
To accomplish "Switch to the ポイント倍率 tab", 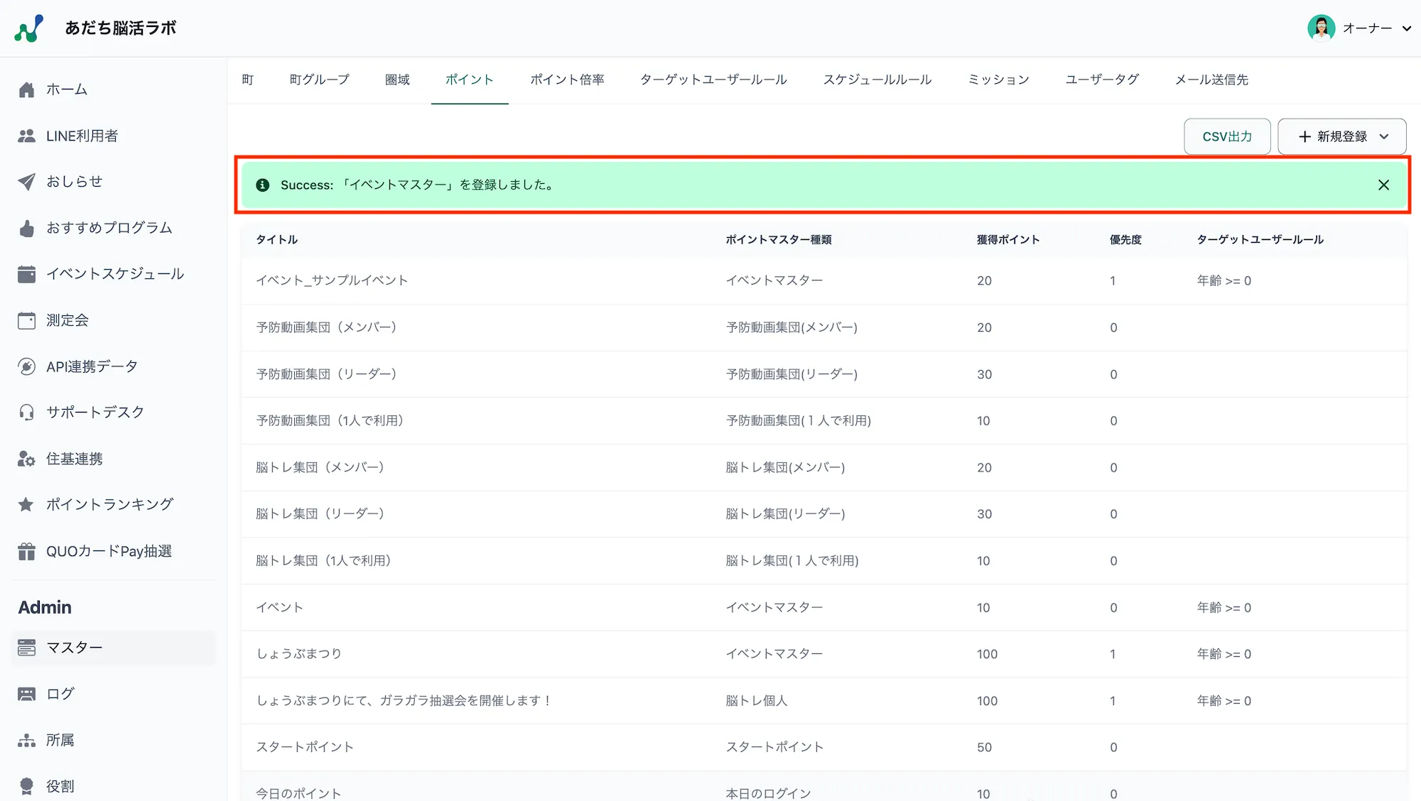I will coord(566,80).
